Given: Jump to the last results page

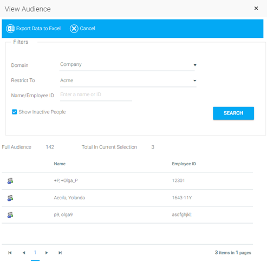Looking at the screenshot, I should [x=60, y=253].
